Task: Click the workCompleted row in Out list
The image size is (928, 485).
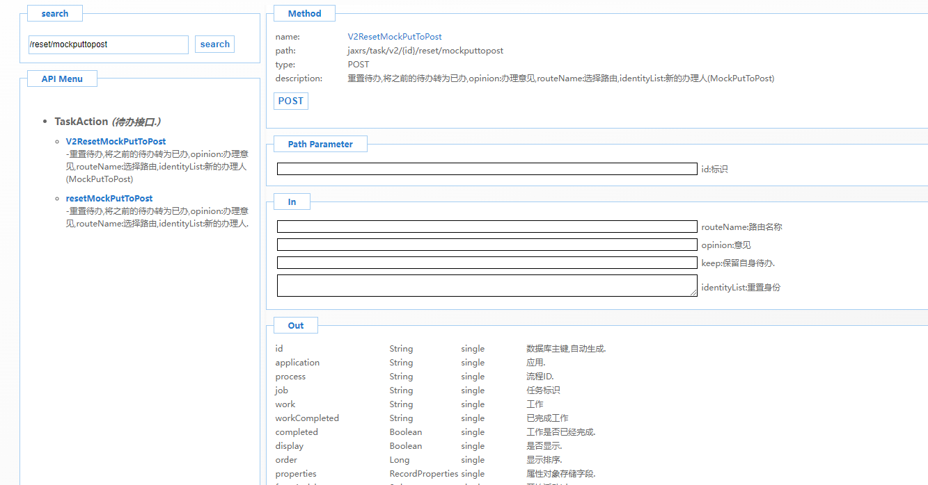Action: 307,418
